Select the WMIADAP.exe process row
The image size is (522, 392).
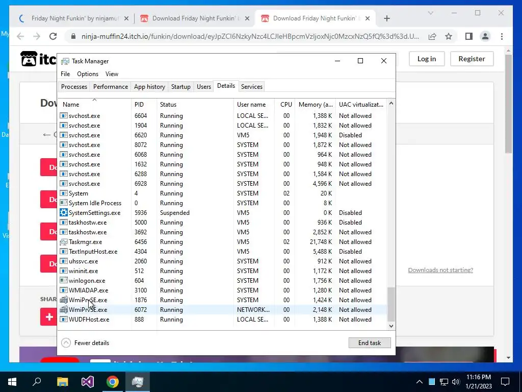coord(222,290)
